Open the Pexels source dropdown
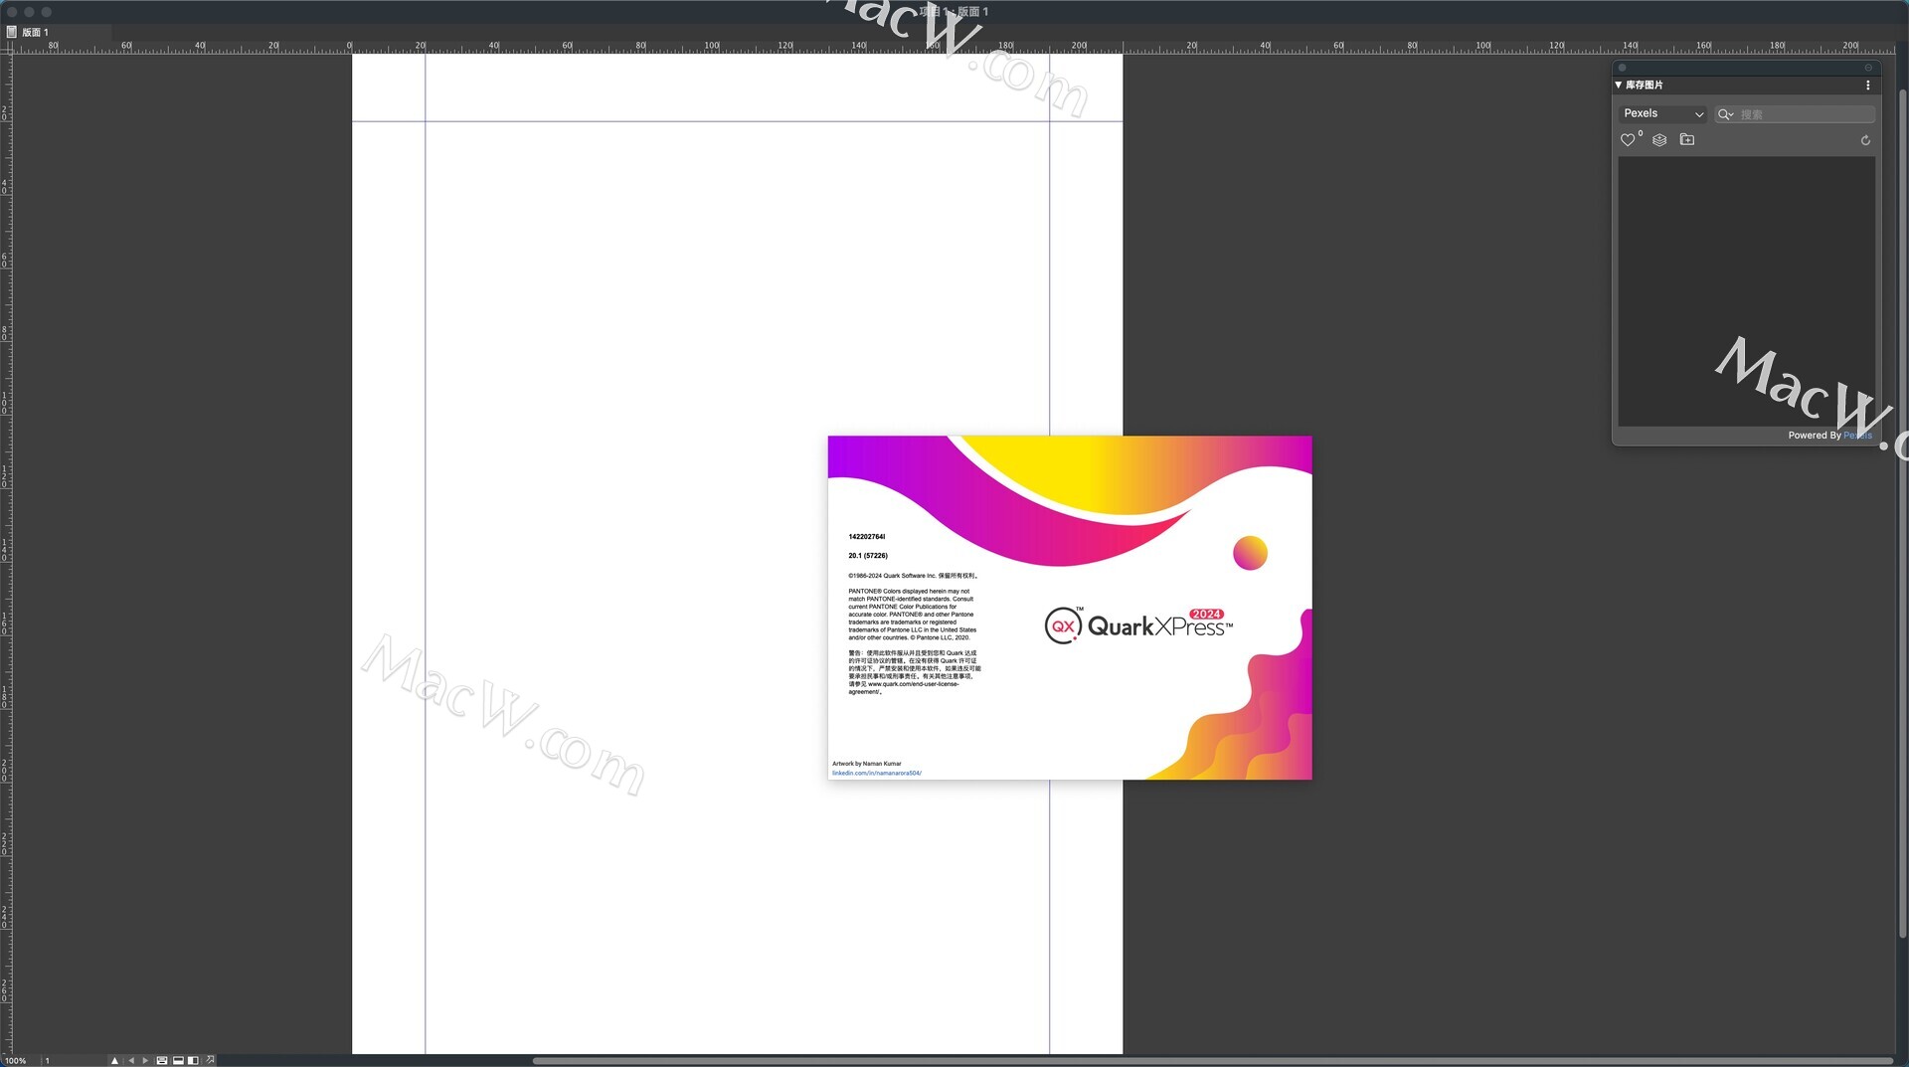This screenshot has width=1909, height=1067. click(1662, 114)
